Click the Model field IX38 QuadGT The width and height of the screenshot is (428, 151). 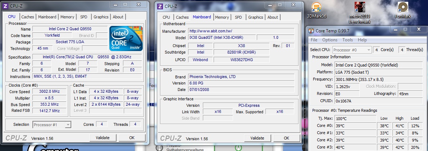[x=222, y=38]
